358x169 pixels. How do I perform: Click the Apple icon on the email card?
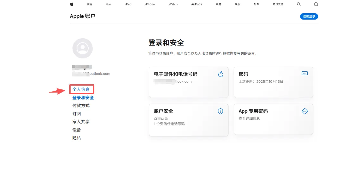221,74
